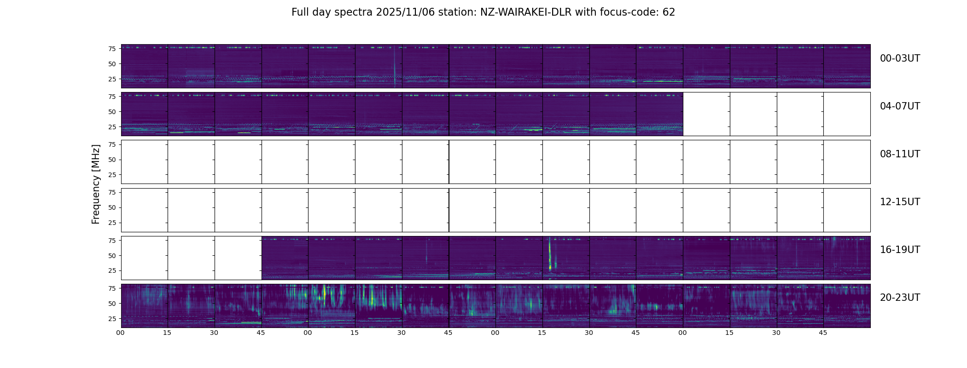Click the vertical spike in 00-03UT row
Image resolution: width=967 pixels, height=368 pixels.
[395, 66]
